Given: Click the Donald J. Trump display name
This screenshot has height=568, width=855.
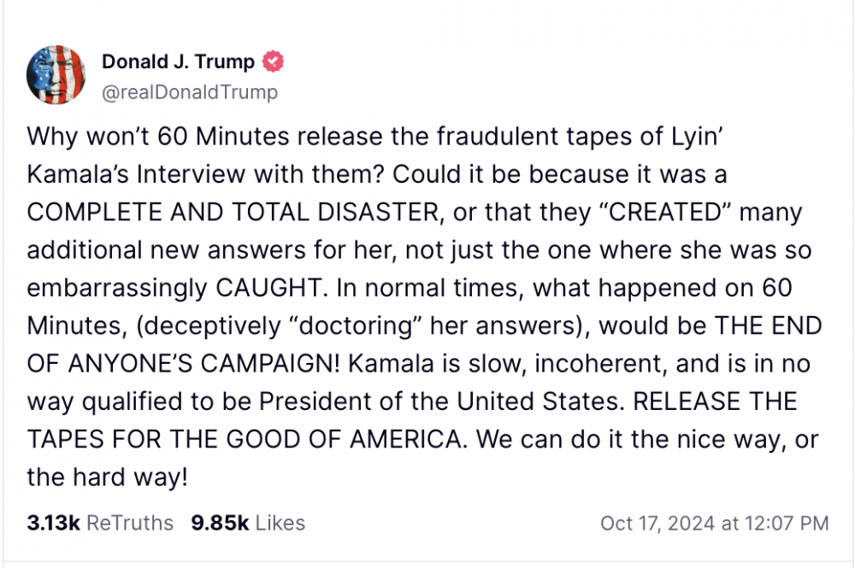Looking at the screenshot, I should click(x=178, y=61).
